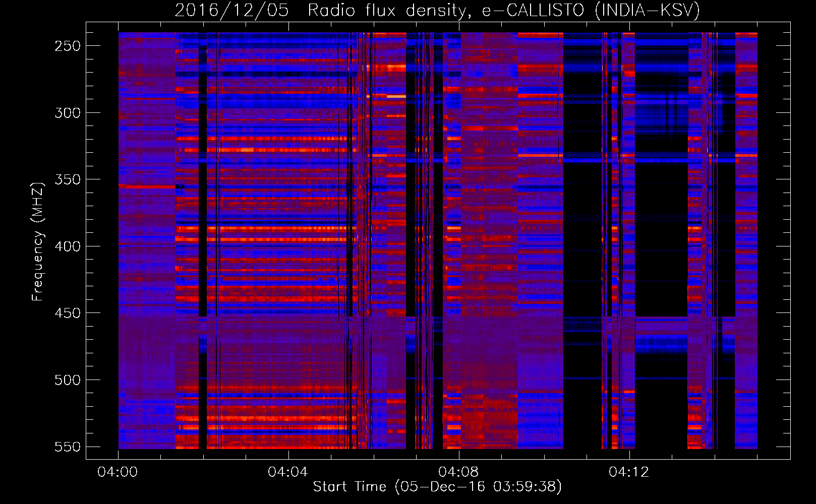Click the plot title 'Radio flux density, e-CALLISTO (INDIA-KSV)'
Screen dimensions: 816x504
(x=503, y=10)
